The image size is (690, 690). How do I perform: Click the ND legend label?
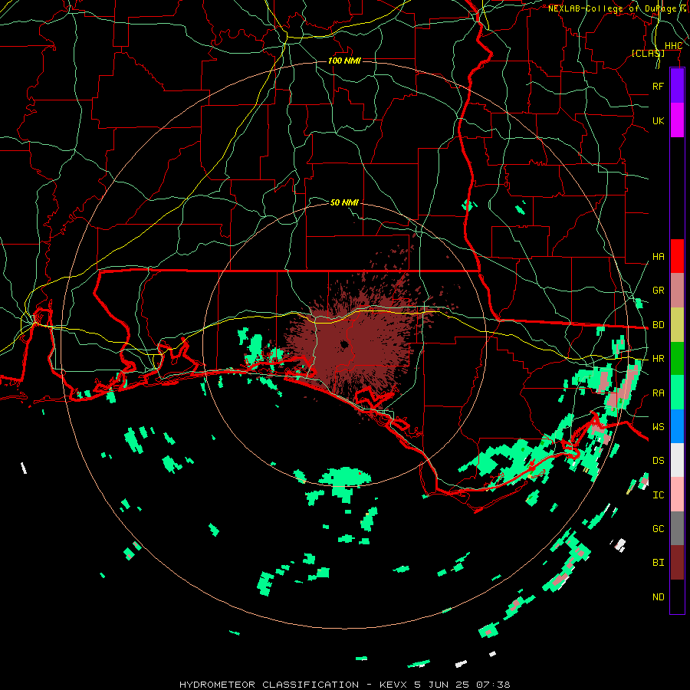point(659,597)
